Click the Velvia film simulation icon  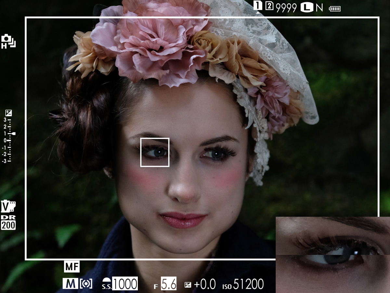point(8,206)
